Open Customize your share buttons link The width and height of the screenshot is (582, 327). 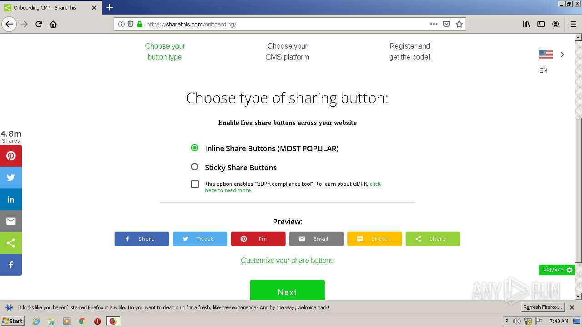(x=287, y=260)
